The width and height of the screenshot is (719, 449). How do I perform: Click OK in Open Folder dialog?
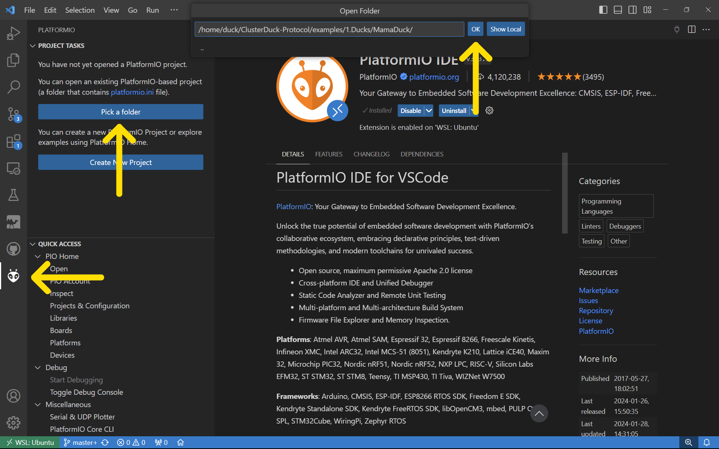[x=476, y=29]
